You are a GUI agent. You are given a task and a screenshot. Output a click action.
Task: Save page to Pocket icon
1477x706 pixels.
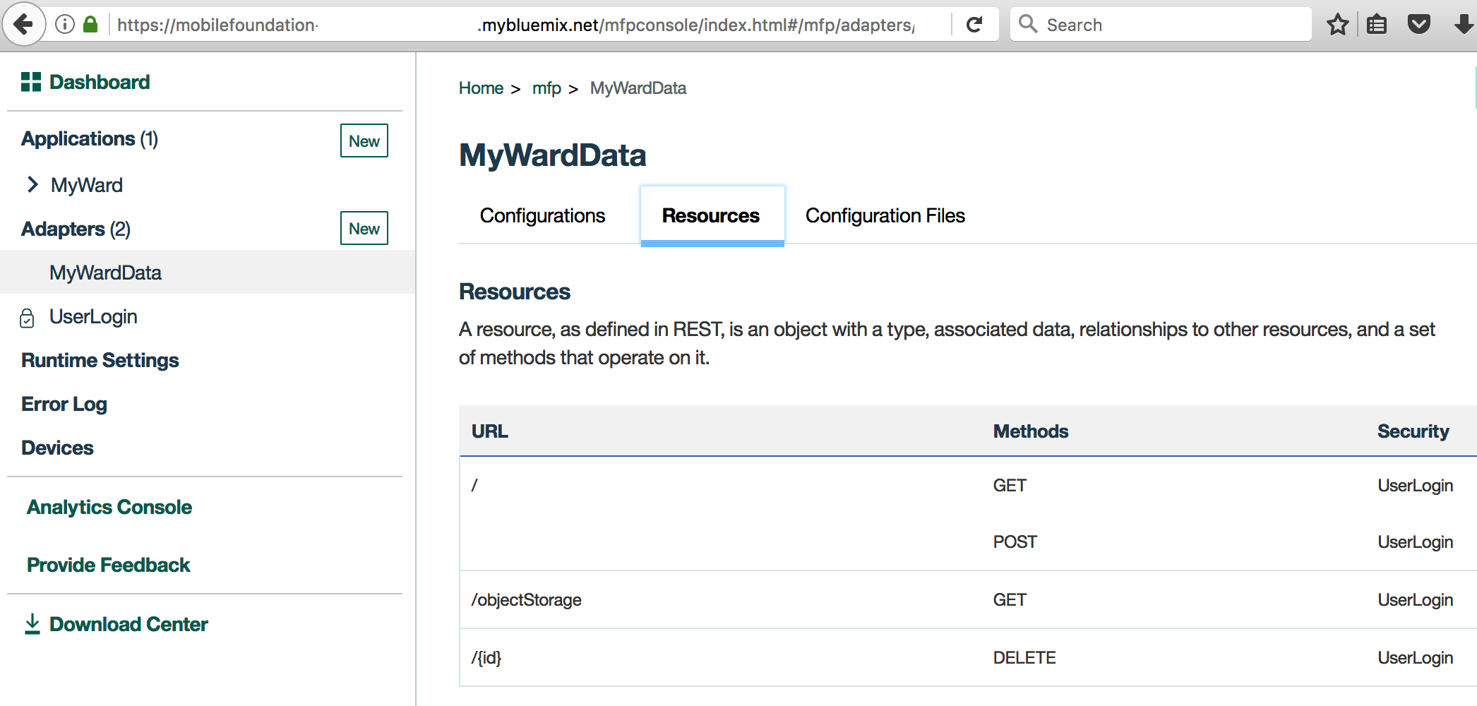tap(1418, 24)
